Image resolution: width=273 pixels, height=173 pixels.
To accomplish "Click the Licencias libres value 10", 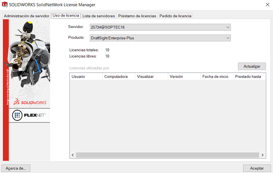I will [x=107, y=56].
